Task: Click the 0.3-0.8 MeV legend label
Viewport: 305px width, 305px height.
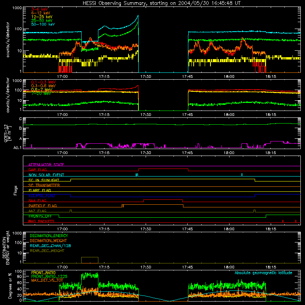Action: tap(43, 86)
